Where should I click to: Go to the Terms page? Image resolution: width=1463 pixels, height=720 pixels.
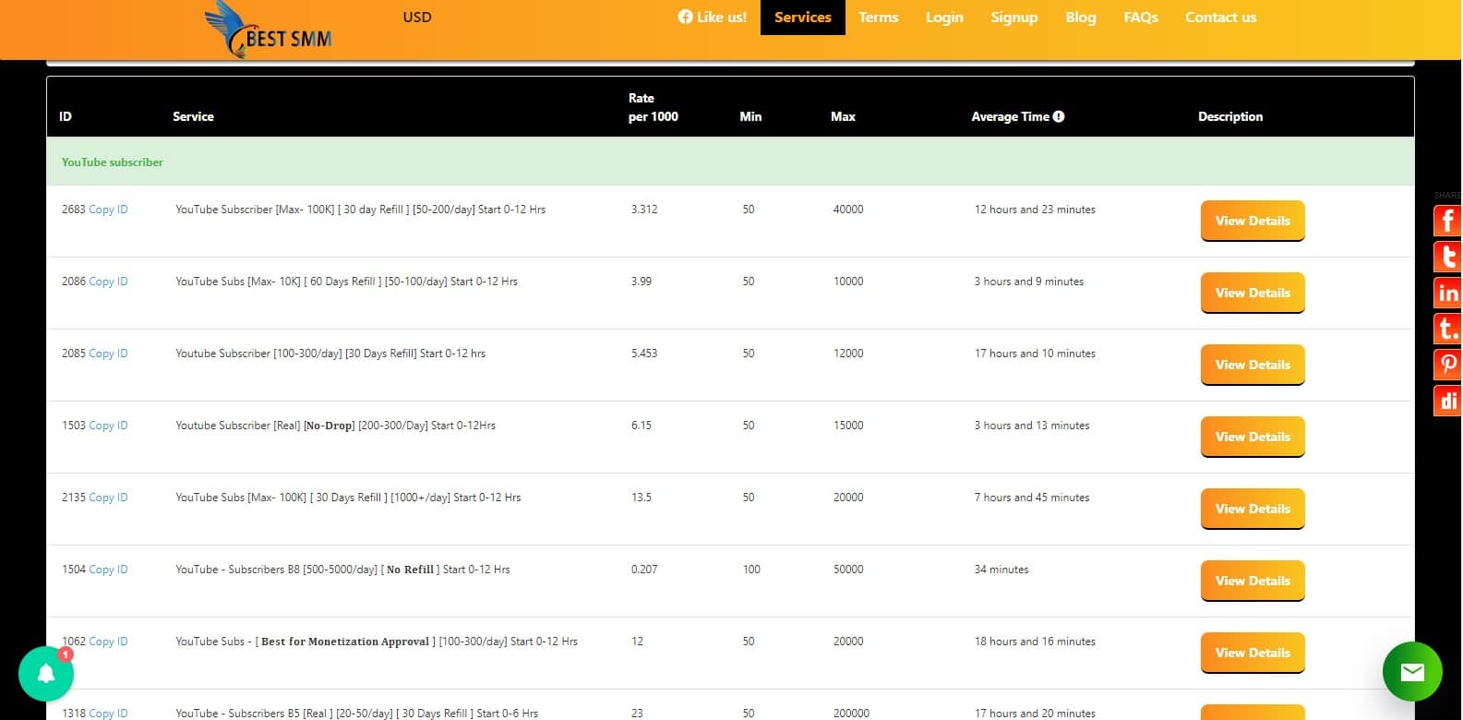878,18
